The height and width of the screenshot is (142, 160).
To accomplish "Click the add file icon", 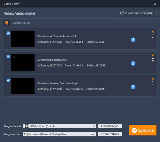I will tap(7, 23).
